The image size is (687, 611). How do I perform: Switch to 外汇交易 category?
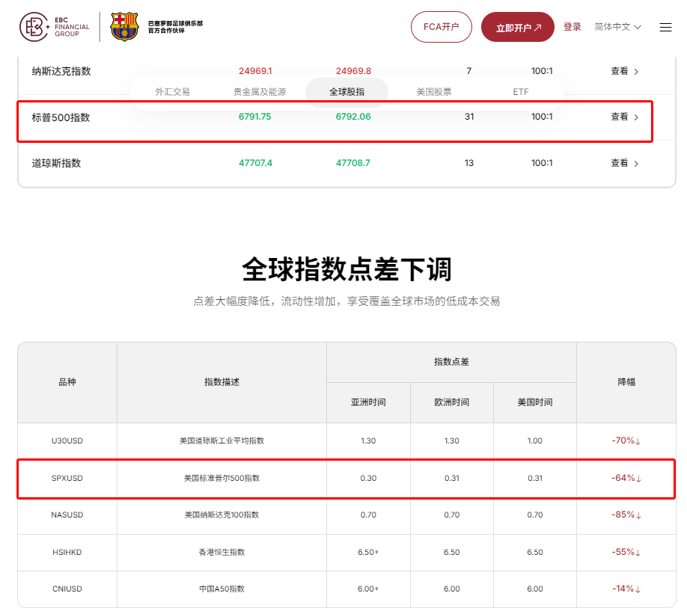click(173, 90)
